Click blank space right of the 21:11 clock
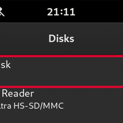123x123 pixels. tap(99, 11)
